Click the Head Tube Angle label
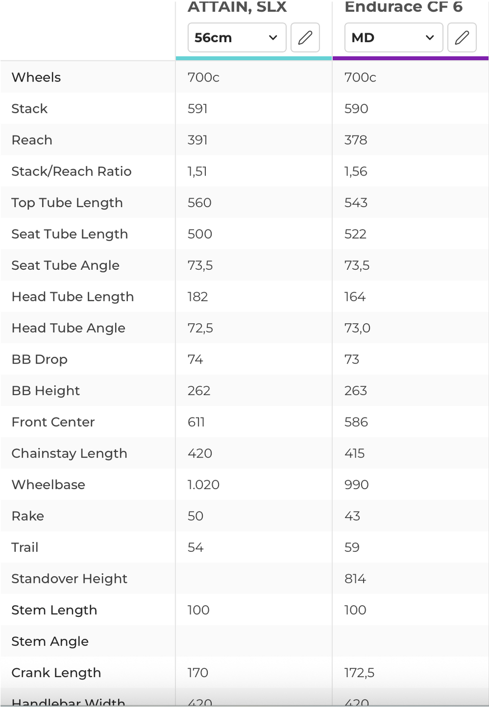The height and width of the screenshot is (707, 489). tap(68, 328)
